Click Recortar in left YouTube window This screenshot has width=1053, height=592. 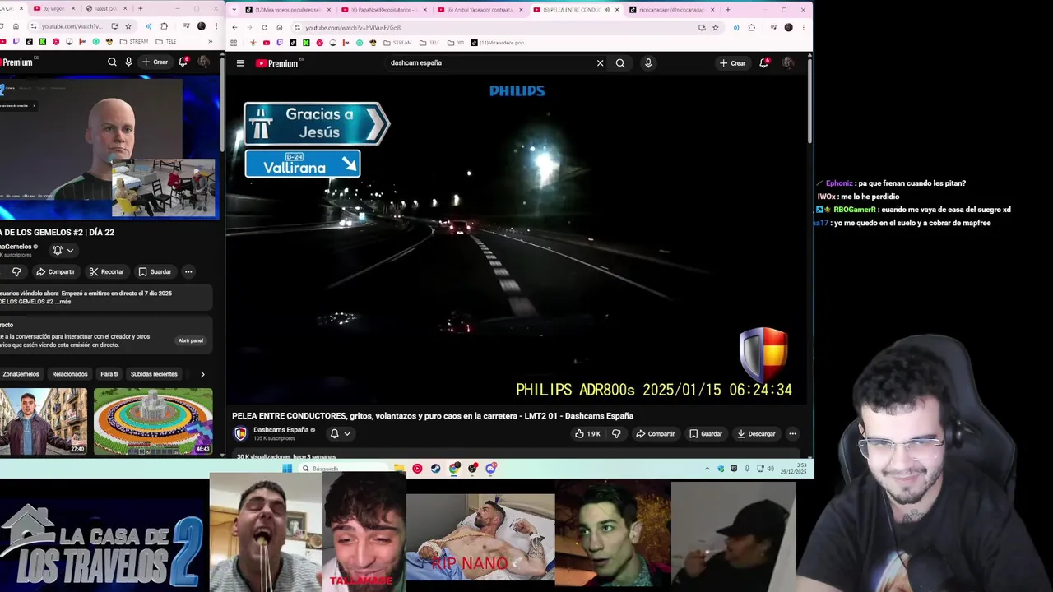click(x=106, y=272)
